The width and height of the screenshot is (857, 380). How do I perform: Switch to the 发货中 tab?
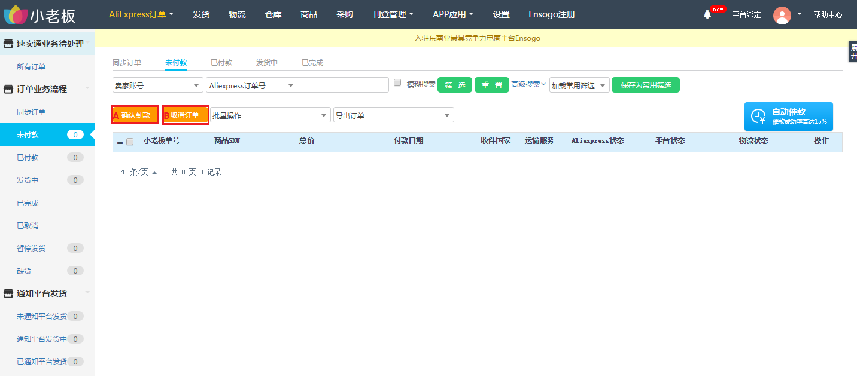pyautogui.click(x=267, y=63)
